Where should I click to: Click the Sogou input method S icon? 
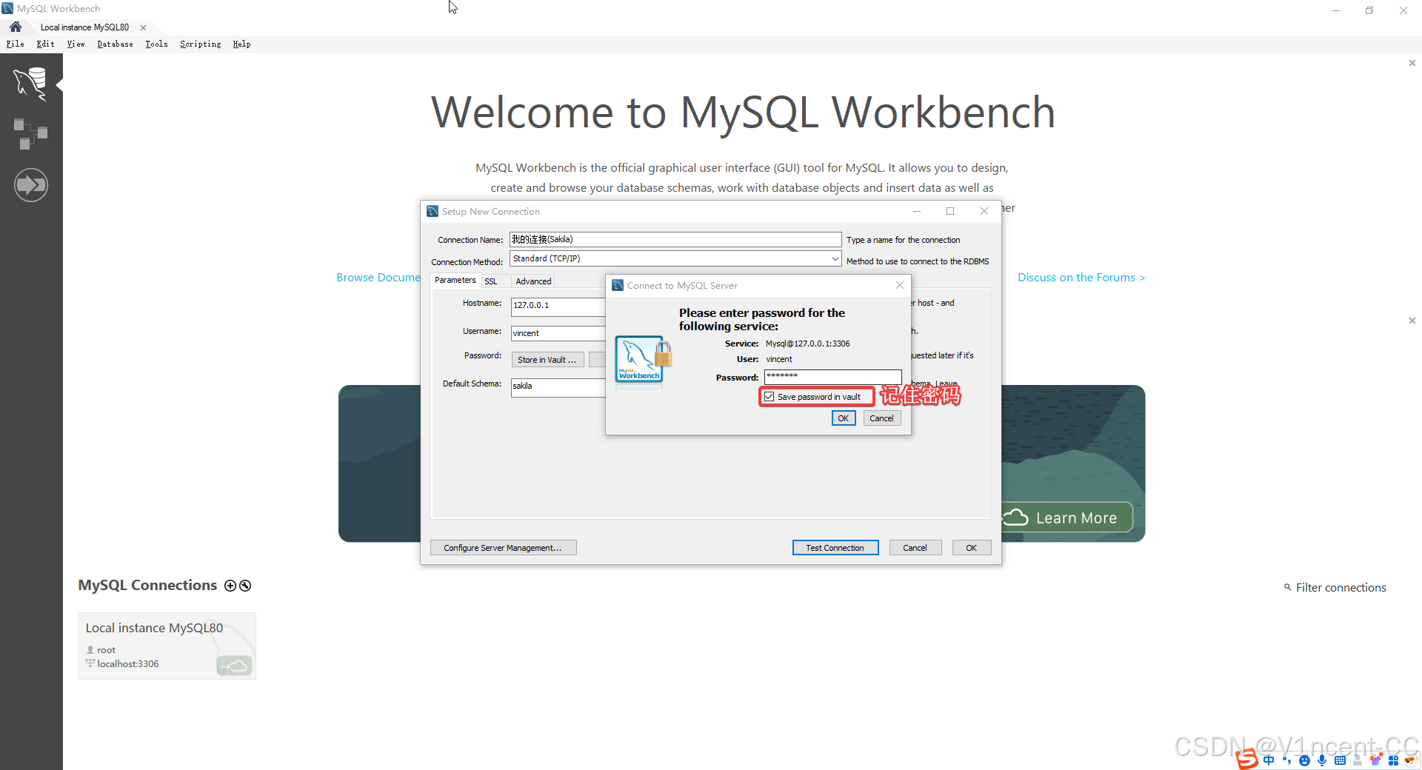1246,759
